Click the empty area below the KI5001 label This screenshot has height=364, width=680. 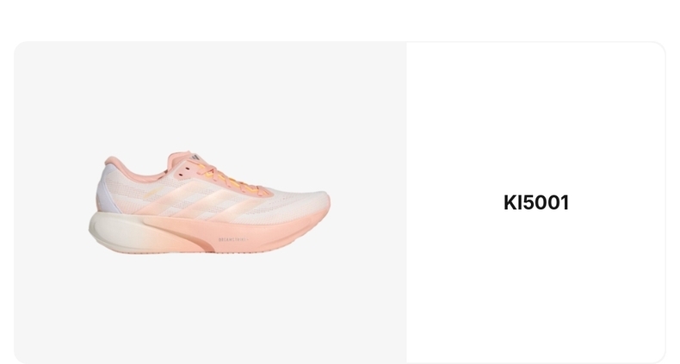pyautogui.click(x=536, y=286)
